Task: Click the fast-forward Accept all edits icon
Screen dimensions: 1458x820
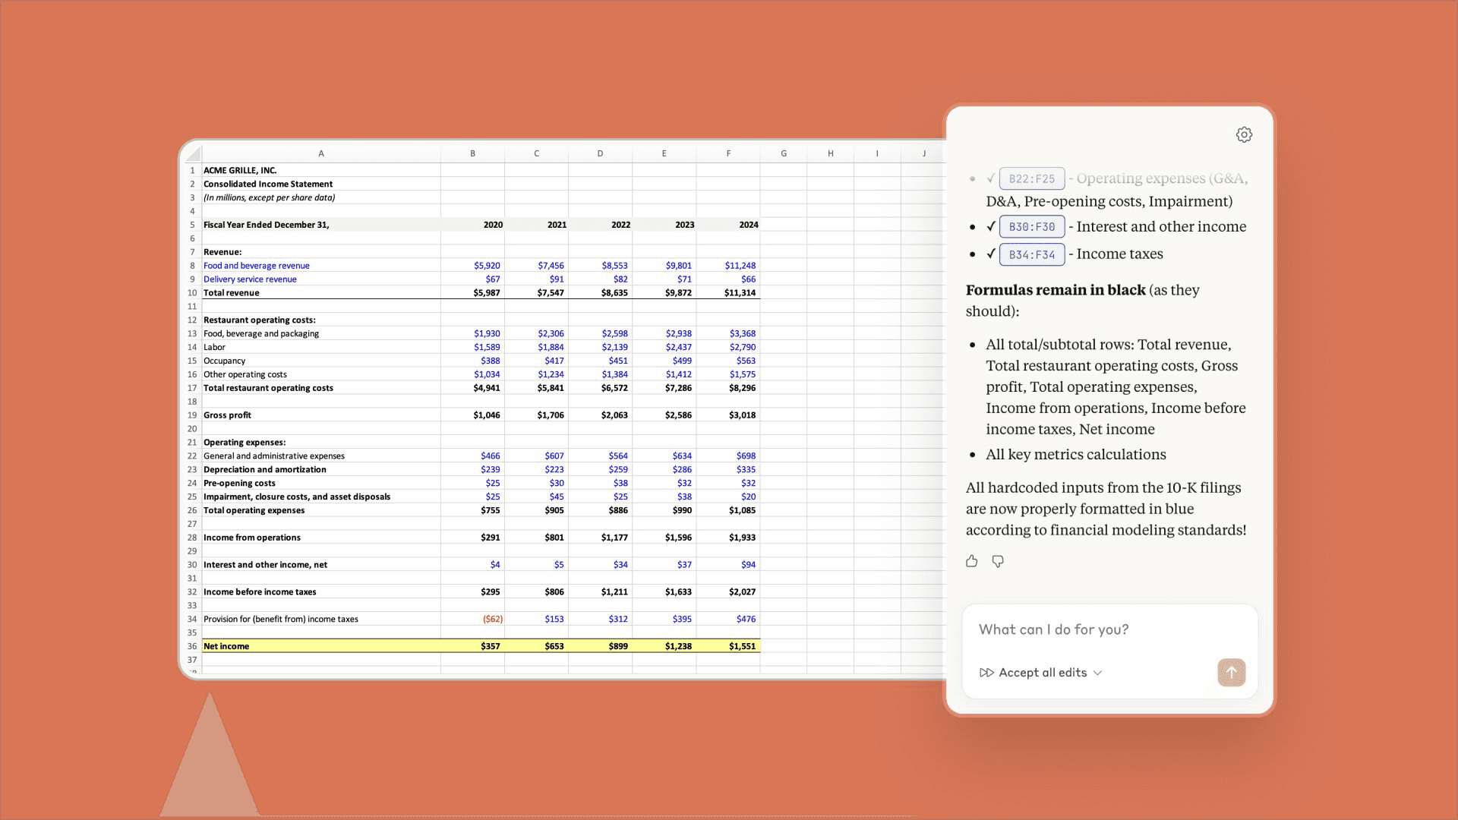Action: pyautogui.click(x=986, y=673)
